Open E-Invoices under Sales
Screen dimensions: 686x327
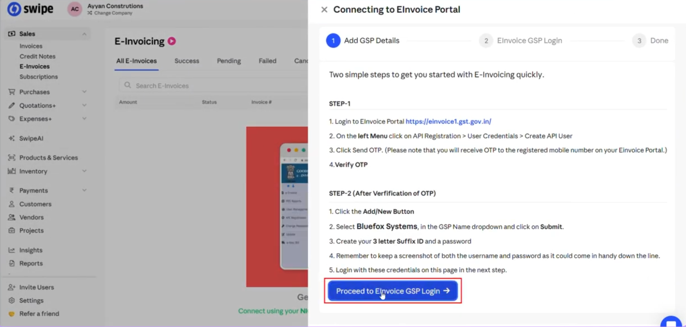[35, 66]
